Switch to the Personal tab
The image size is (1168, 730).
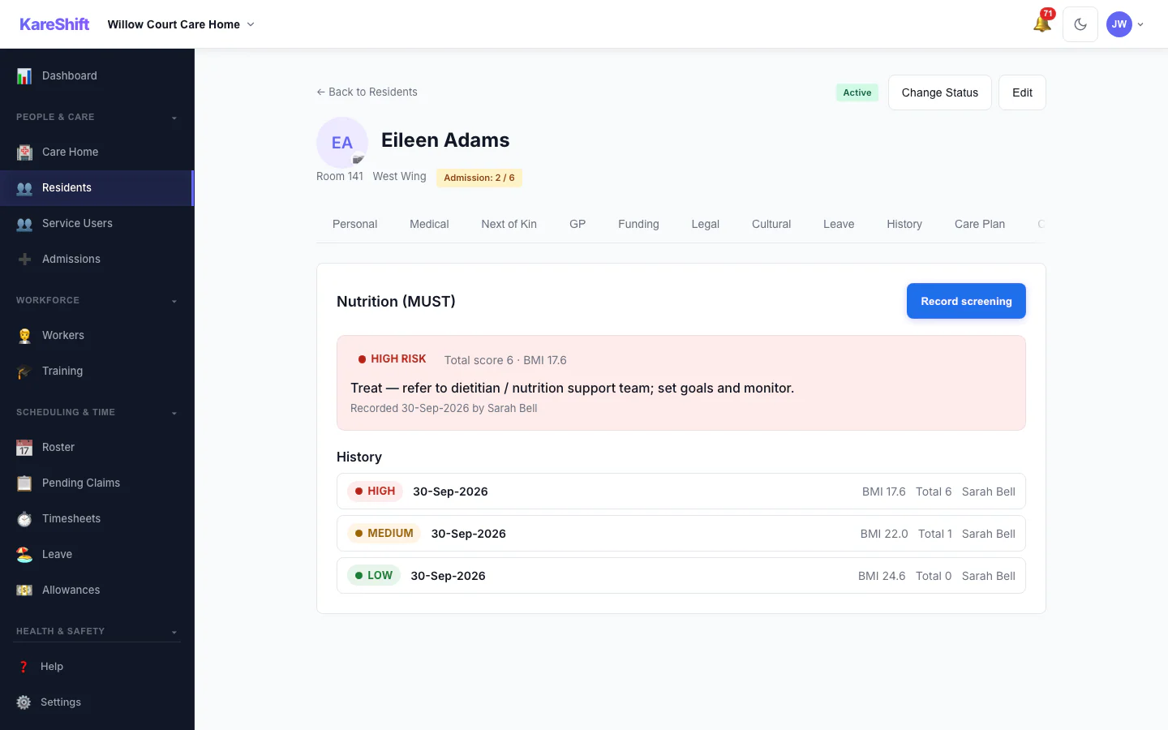click(x=354, y=224)
